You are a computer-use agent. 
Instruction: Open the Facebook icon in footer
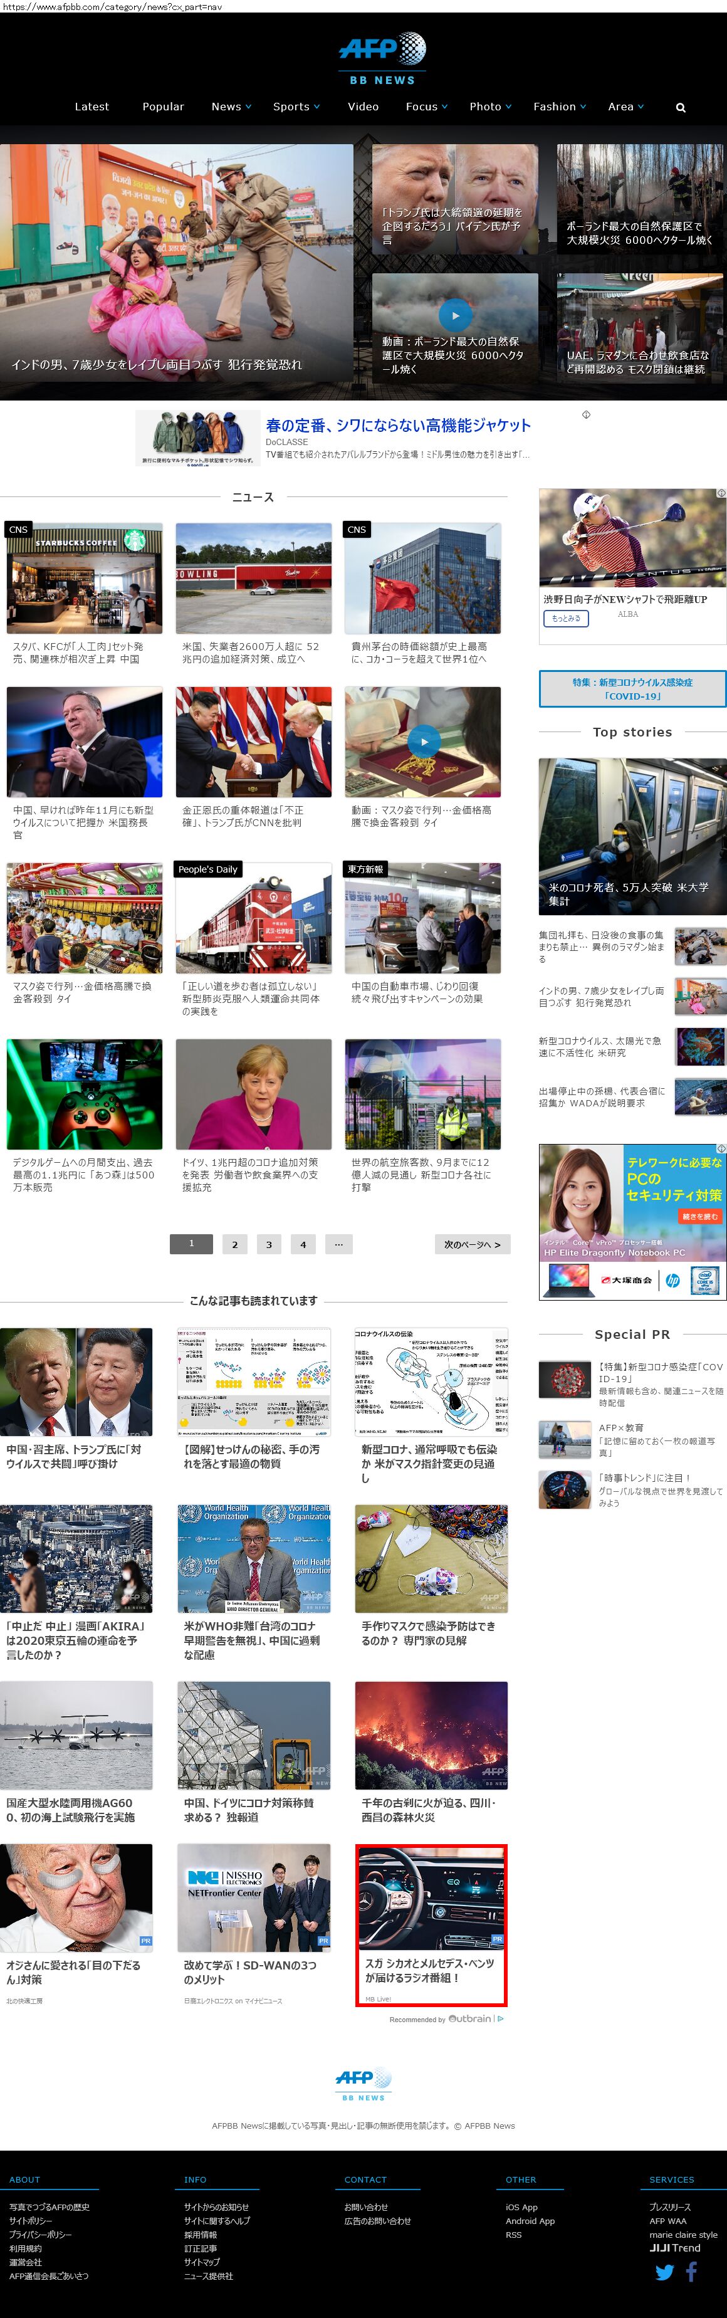pos(692,2271)
